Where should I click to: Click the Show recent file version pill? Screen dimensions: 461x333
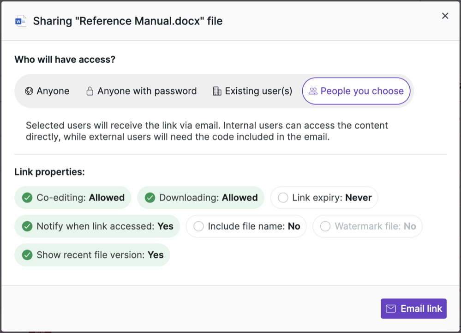[x=92, y=254]
